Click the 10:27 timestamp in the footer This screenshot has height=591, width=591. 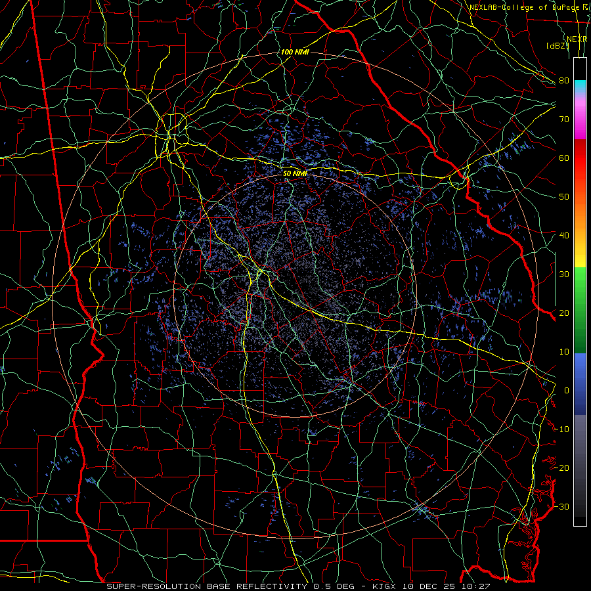477,586
